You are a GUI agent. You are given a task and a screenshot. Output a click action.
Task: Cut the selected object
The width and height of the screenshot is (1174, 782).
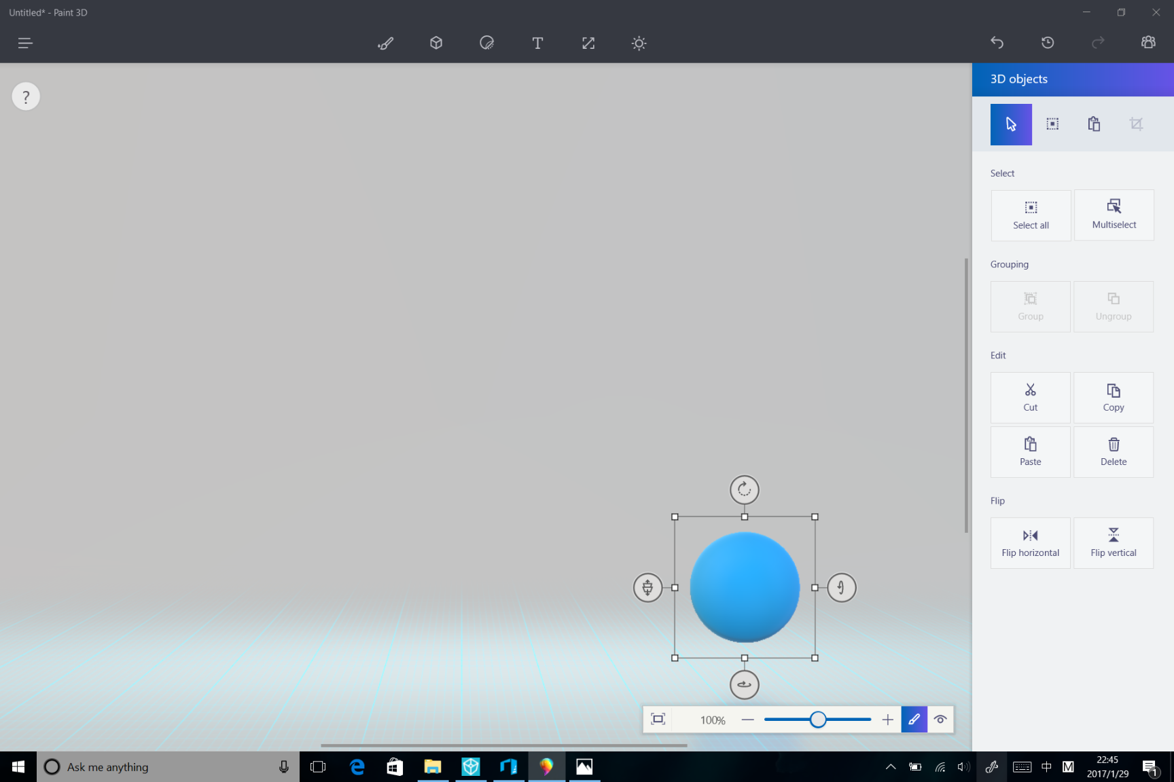1031,398
